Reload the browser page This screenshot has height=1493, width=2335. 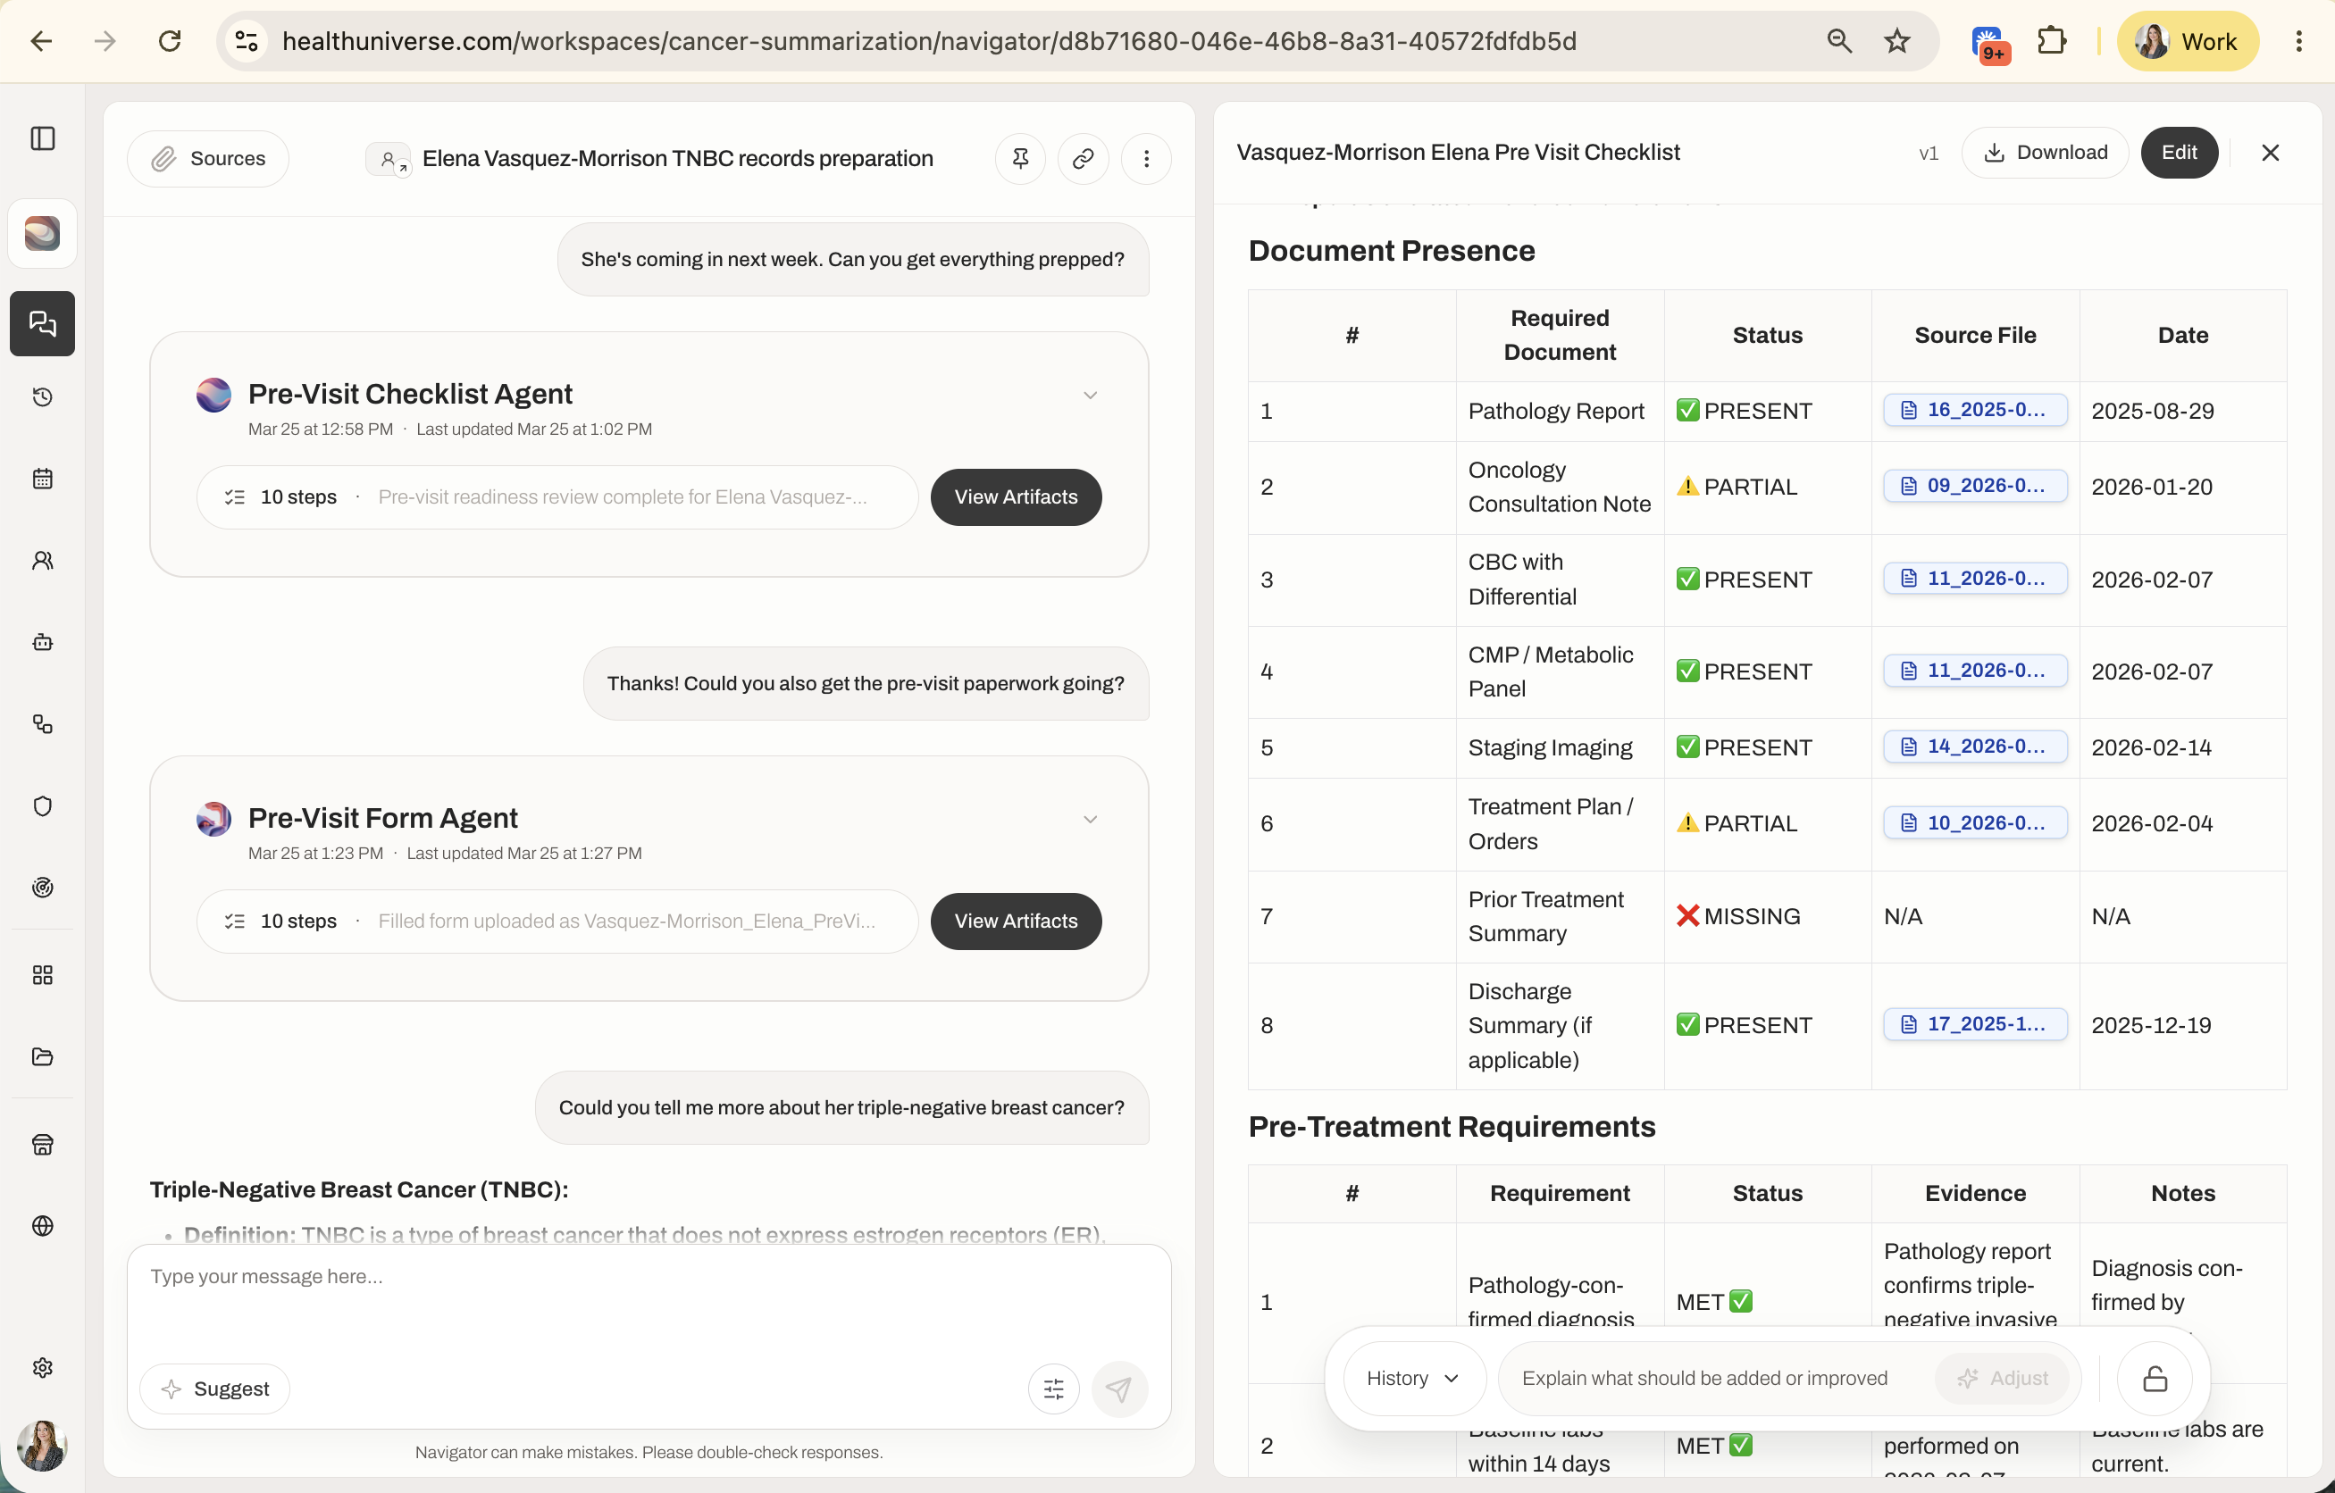pyautogui.click(x=170, y=41)
